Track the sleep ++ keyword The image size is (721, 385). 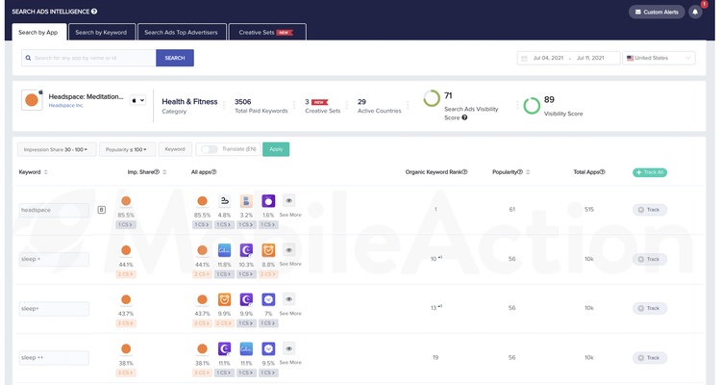coord(649,357)
